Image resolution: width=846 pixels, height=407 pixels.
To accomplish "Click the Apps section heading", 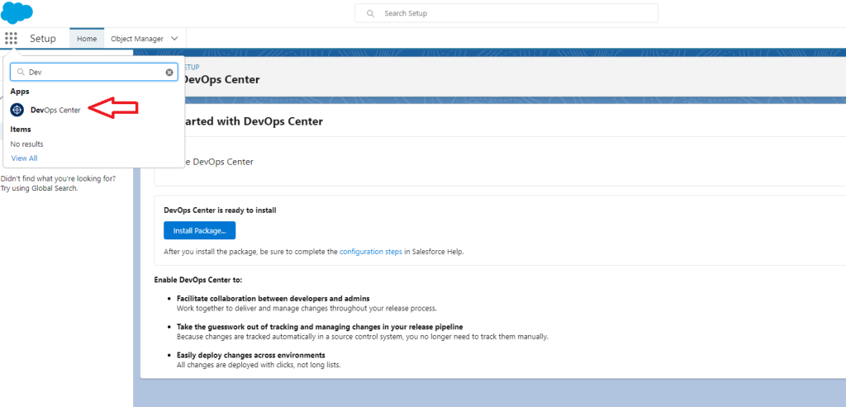I will click(x=20, y=92).
